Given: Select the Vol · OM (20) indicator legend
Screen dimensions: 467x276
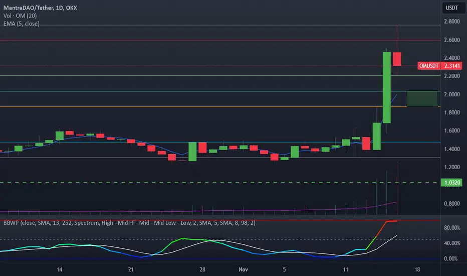Looking at the screenshot, I should 20,16.
